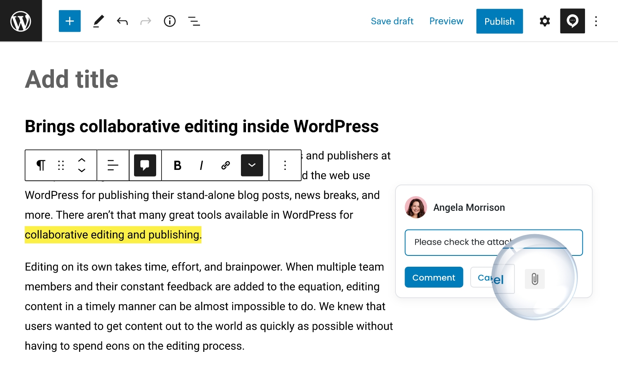Screen dimensions: 618x384
Task: Click the paragraph starting "Editing on its own"
Action: [x=209, y=306]
